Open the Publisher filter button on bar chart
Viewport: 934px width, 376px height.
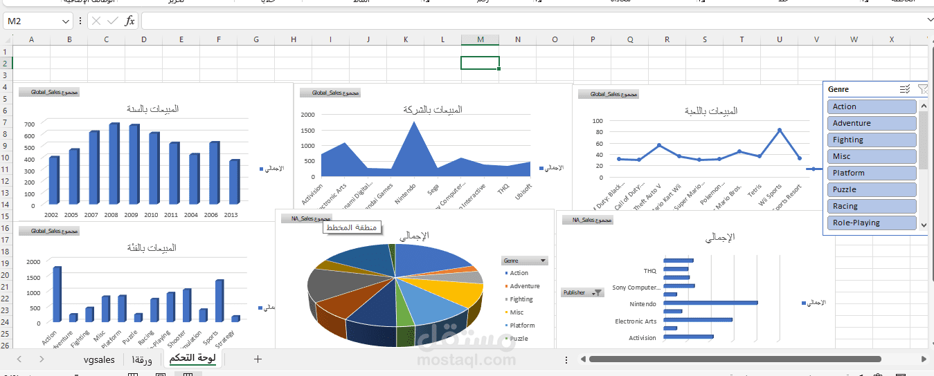(x=582, y=292)
